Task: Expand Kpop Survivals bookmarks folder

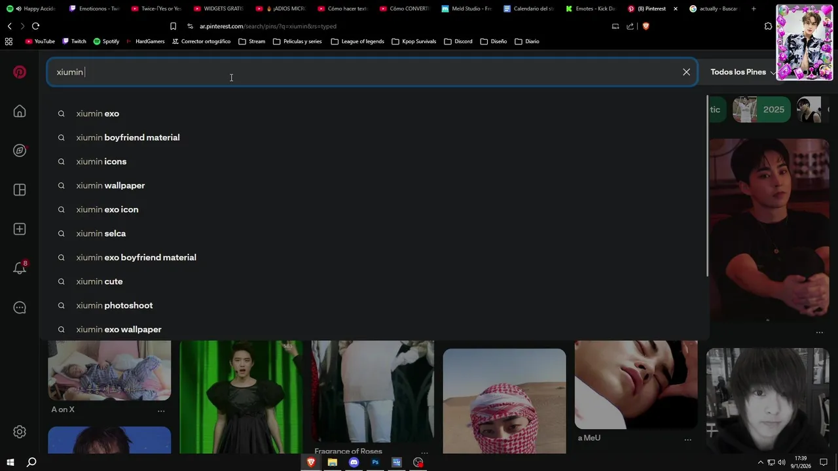Action: (x=414, y=41)
